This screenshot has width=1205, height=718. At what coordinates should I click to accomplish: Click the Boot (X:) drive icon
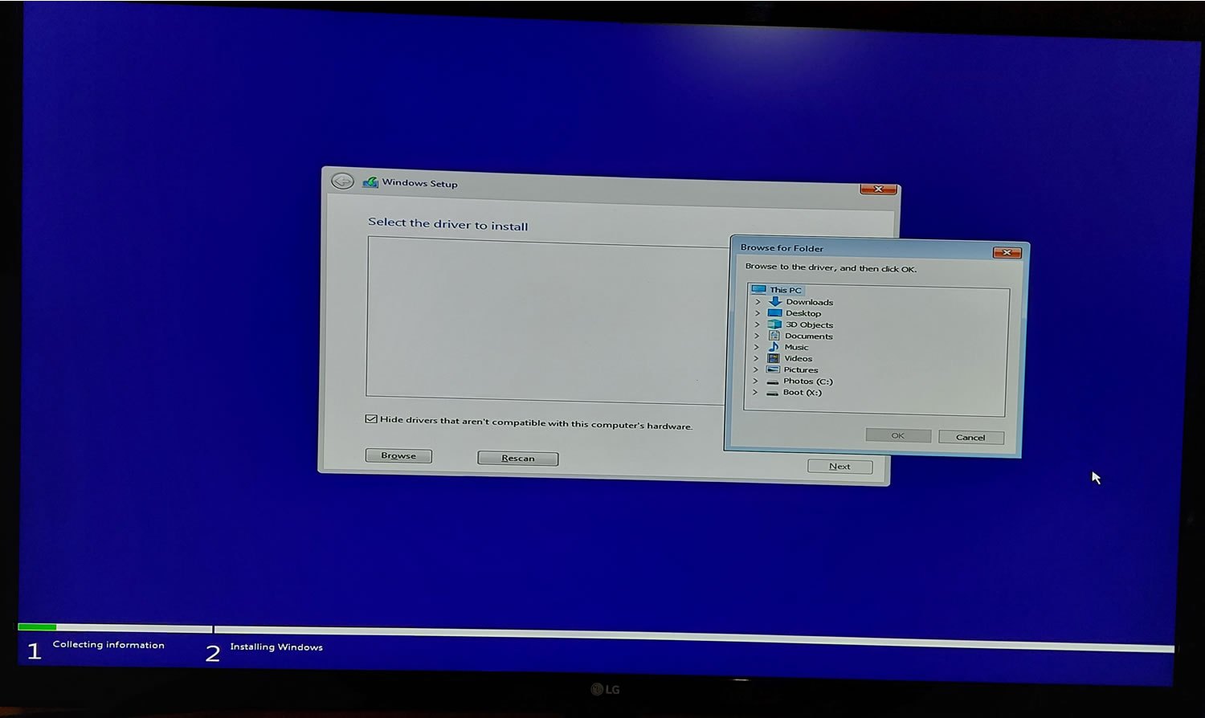pyautogui.click(x=772, y=393)
